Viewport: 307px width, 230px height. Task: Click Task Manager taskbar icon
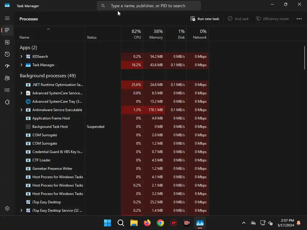200,223
